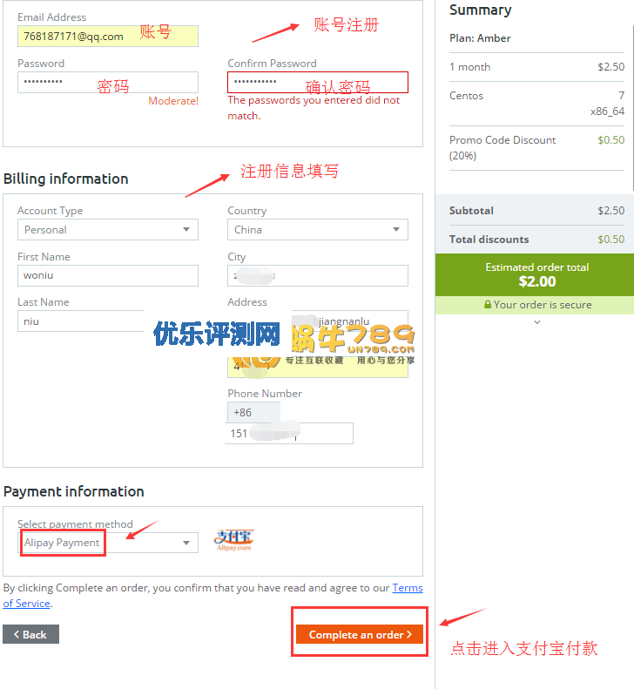
Task: Click the Centos 7 x86_64 row
Action: coord(536,104)
